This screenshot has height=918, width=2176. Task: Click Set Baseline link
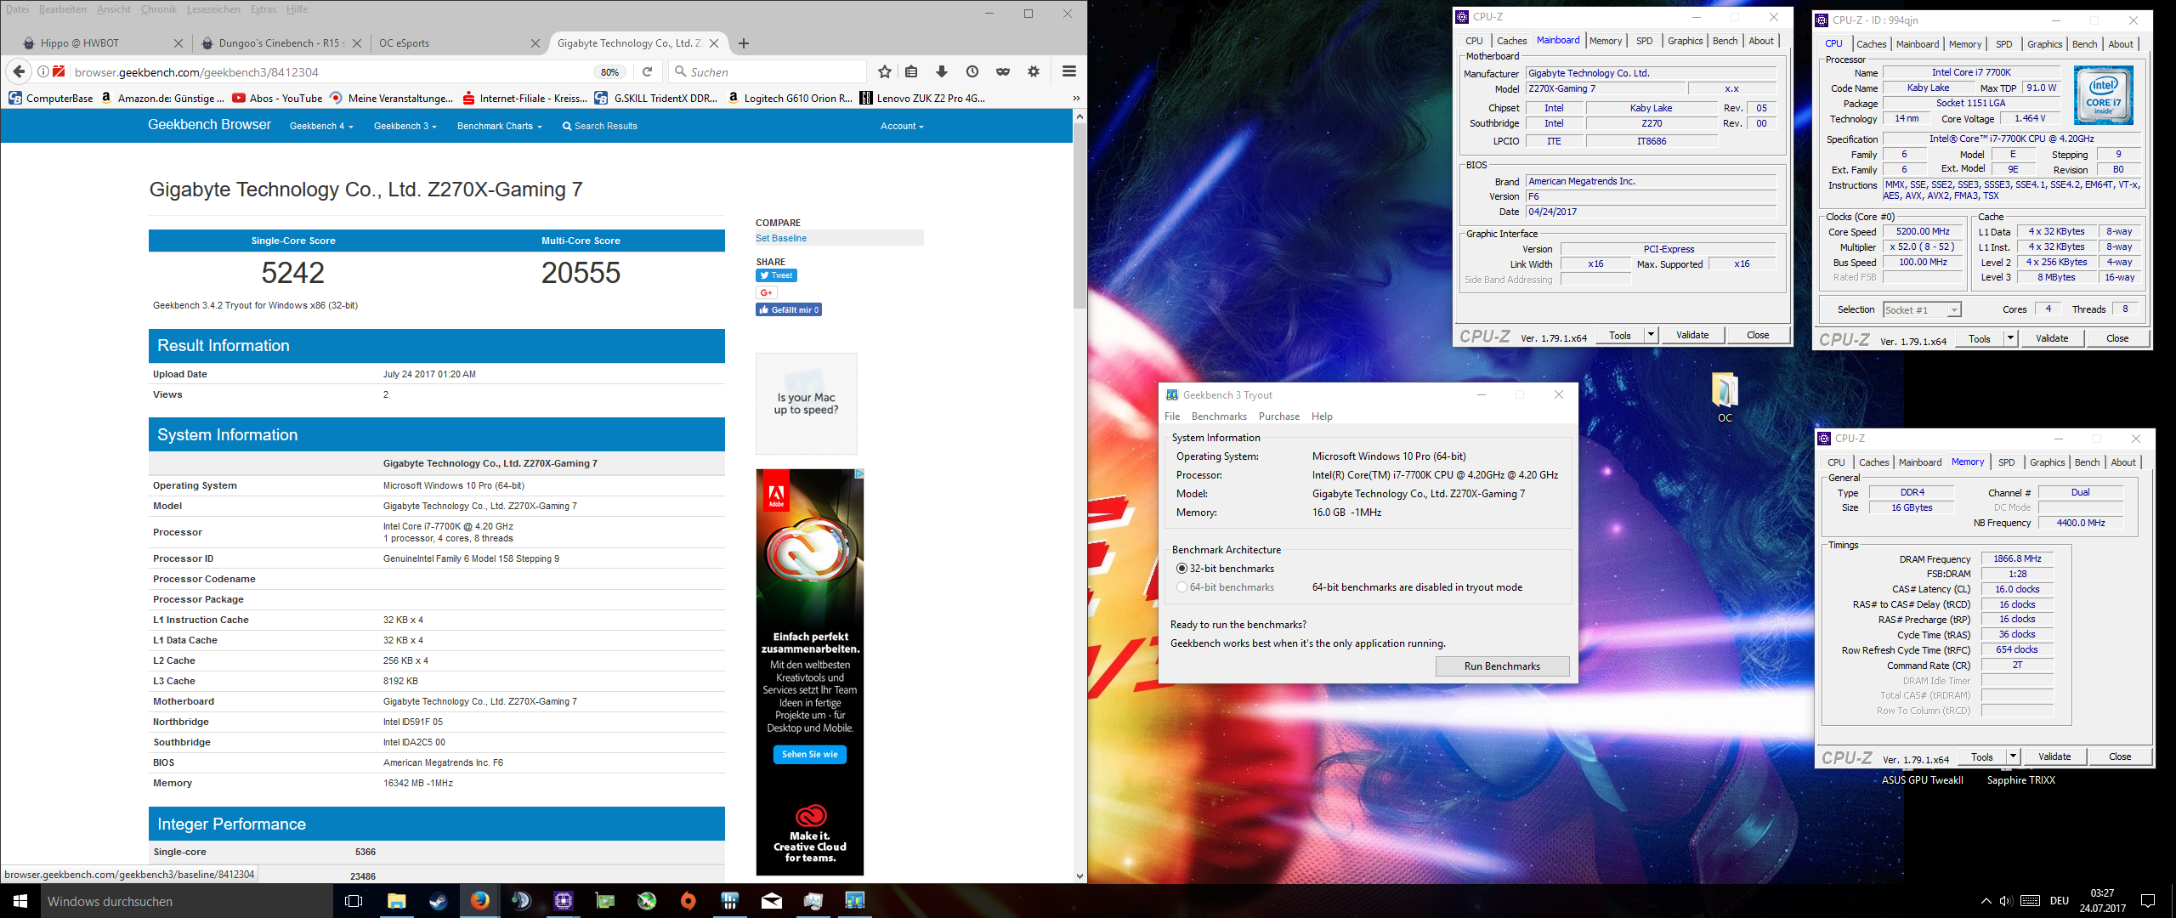point(781,239)
